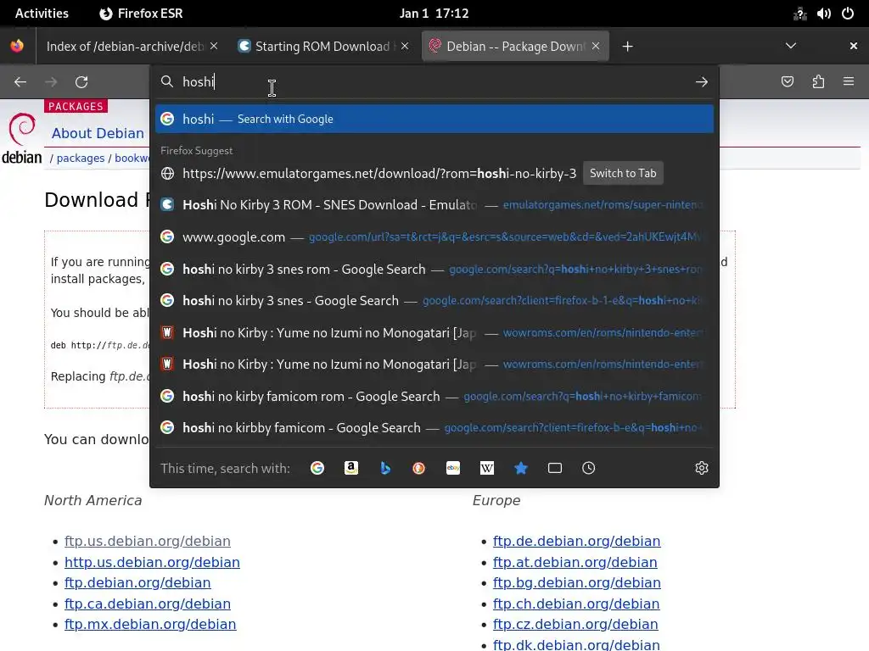Search this time with eBay icon
Screen dimensions: 869x651
(x=453, y=468)
